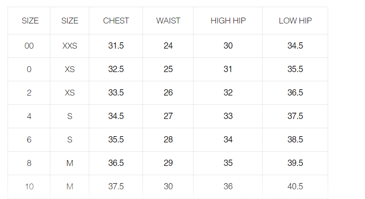
Task: Select waist value 30
Action: [x=168, y=186]
